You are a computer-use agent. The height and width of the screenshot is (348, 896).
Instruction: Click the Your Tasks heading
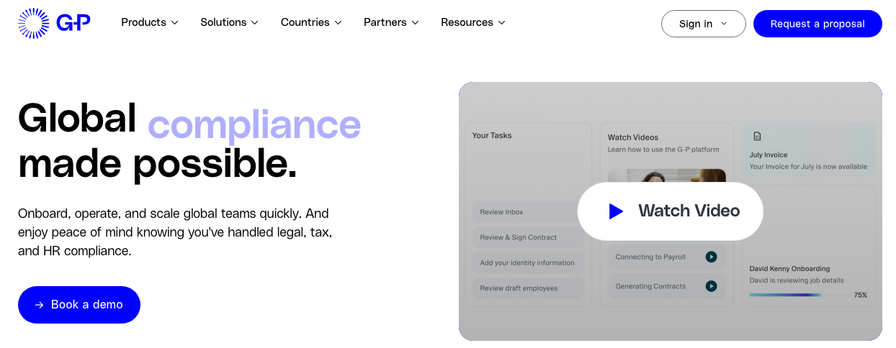[x=492, y=135]
